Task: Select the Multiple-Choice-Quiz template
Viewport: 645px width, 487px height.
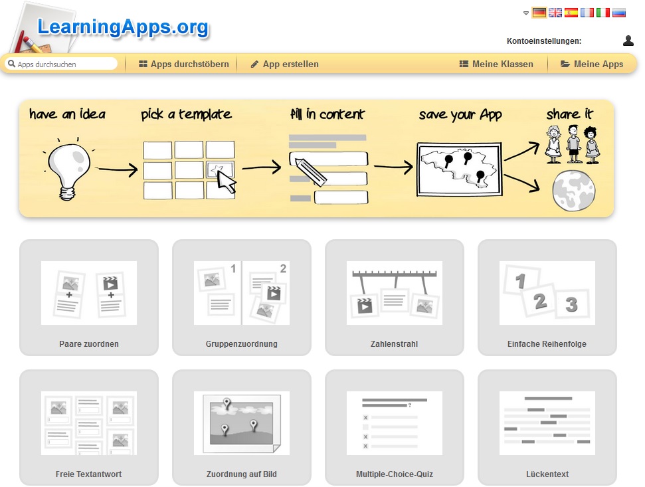Action: point(395,428)
